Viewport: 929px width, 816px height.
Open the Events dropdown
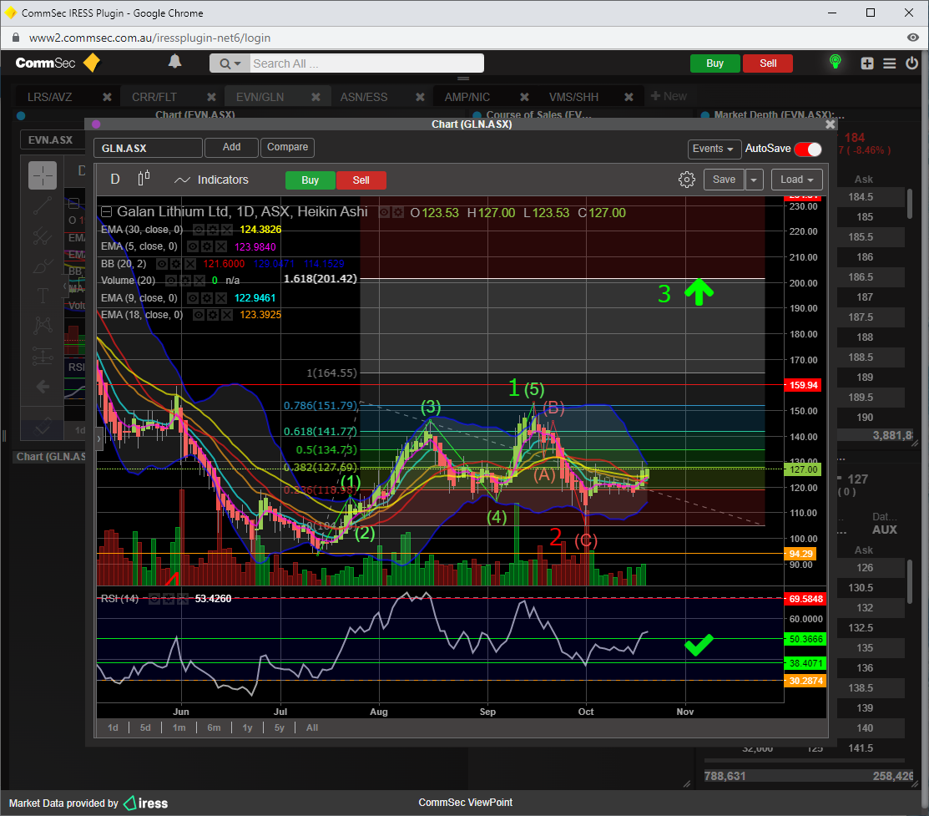(x=714, y=149)
